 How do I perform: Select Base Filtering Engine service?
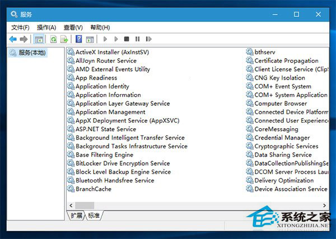click(100, 155)
